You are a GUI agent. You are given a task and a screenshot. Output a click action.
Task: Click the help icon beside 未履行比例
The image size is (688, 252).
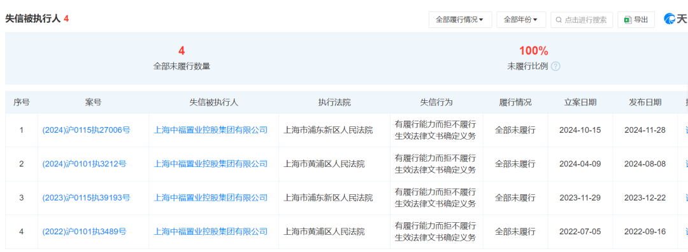point(555,67)
